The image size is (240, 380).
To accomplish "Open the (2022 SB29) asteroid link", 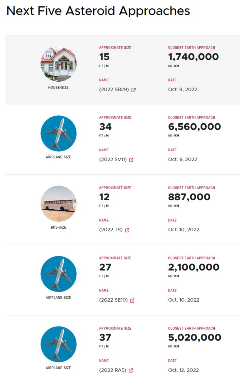I will 114,90.
